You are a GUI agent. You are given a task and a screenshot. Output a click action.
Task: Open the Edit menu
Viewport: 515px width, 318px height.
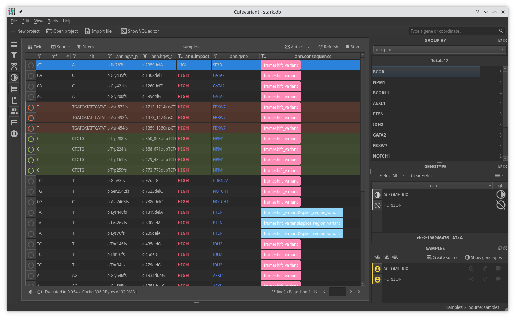pos(26,21)
